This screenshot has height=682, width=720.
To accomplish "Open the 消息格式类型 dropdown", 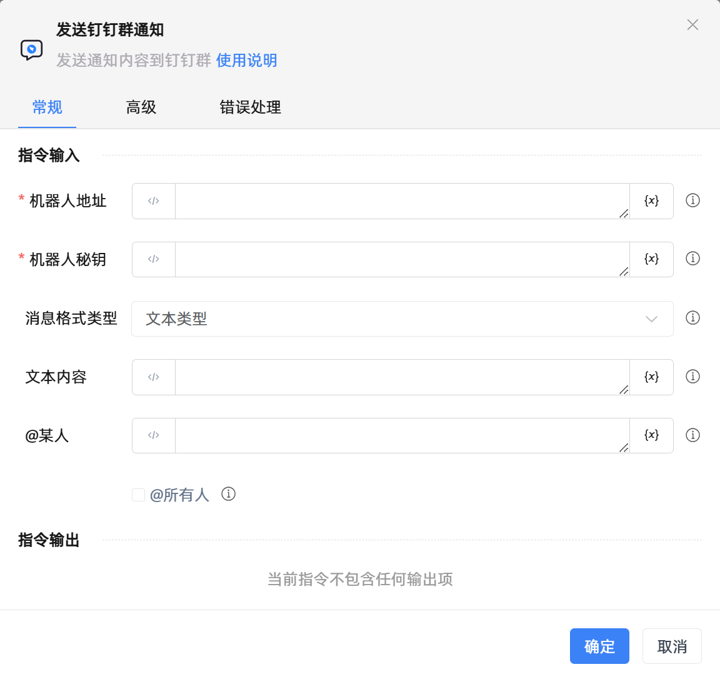I will click(x=402, y=319).
